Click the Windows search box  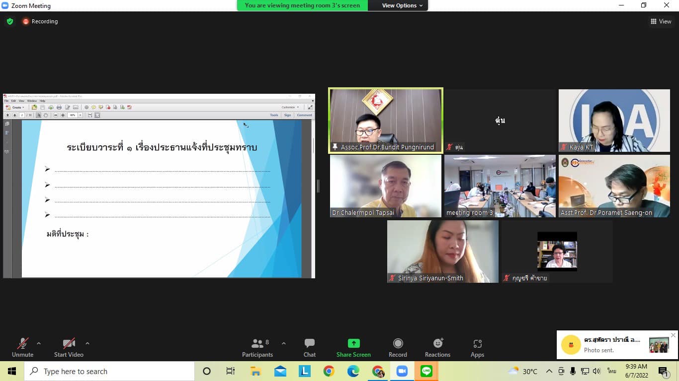pyautogui.click(x=109, y=371)
